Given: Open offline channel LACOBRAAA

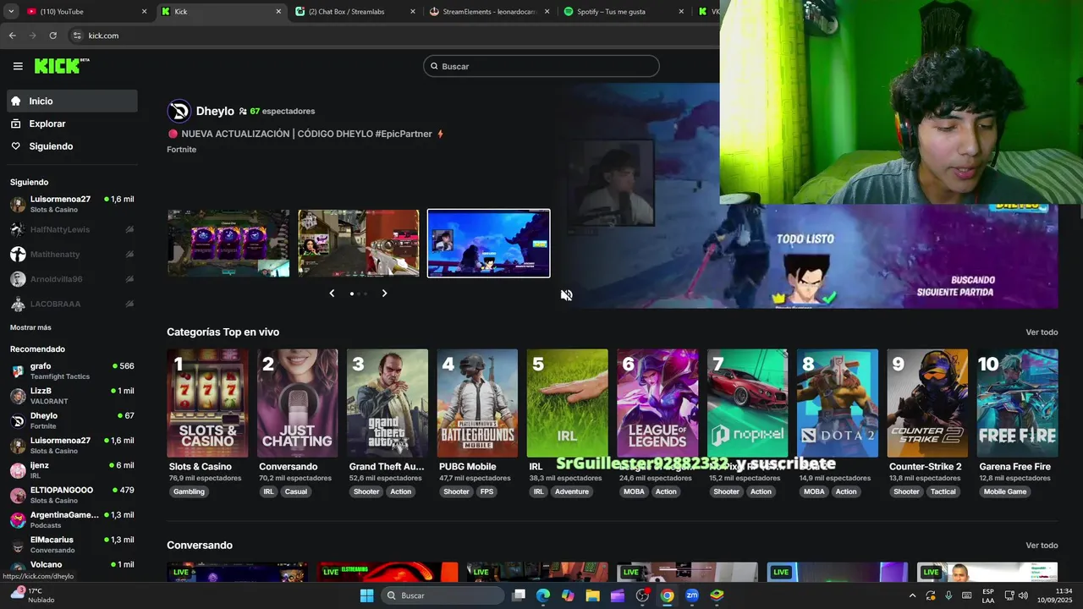Looking at the screenshot, I should pyautogui.click(x=72, y=304).
